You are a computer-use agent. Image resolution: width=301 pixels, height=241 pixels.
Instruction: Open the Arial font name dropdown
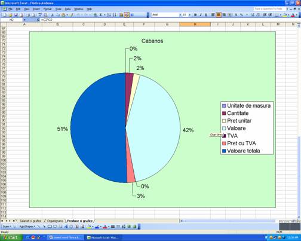167,15
